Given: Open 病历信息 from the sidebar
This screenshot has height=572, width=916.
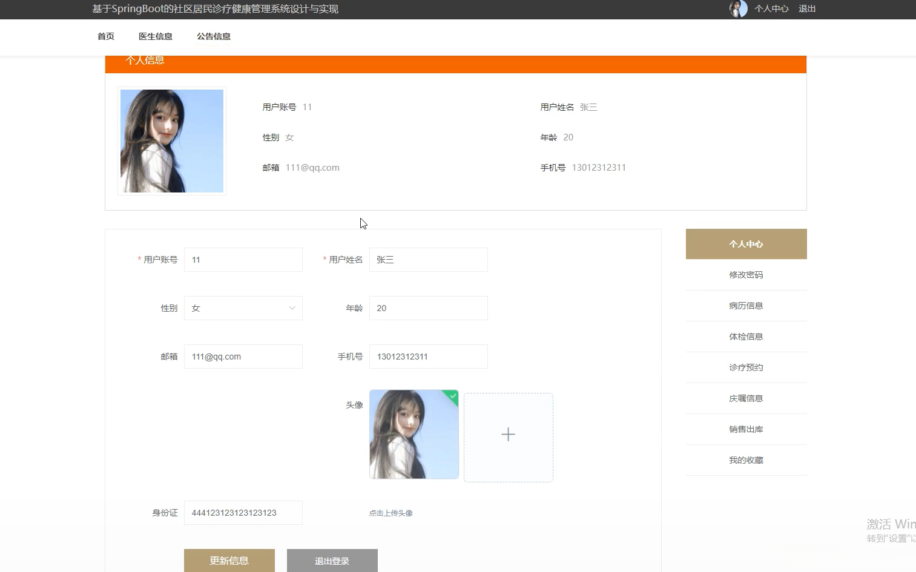Looking at the screenshot, I should point(746,305).
